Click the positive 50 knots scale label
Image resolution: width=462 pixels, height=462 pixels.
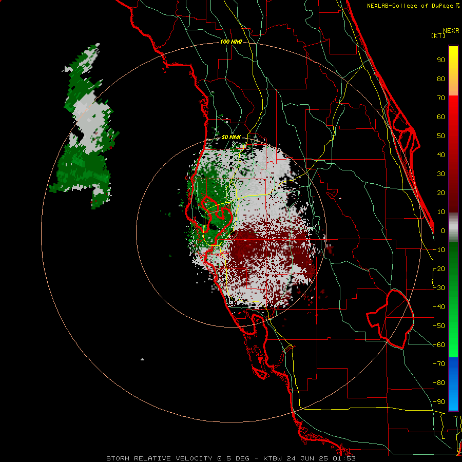pos(441,136)
